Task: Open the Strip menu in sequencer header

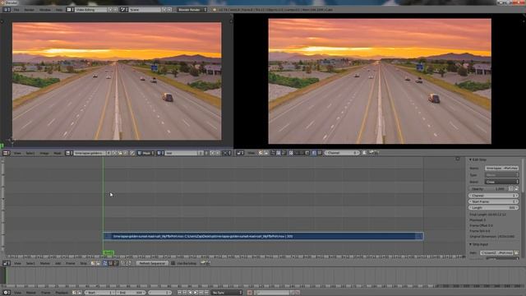Action: 83,263
